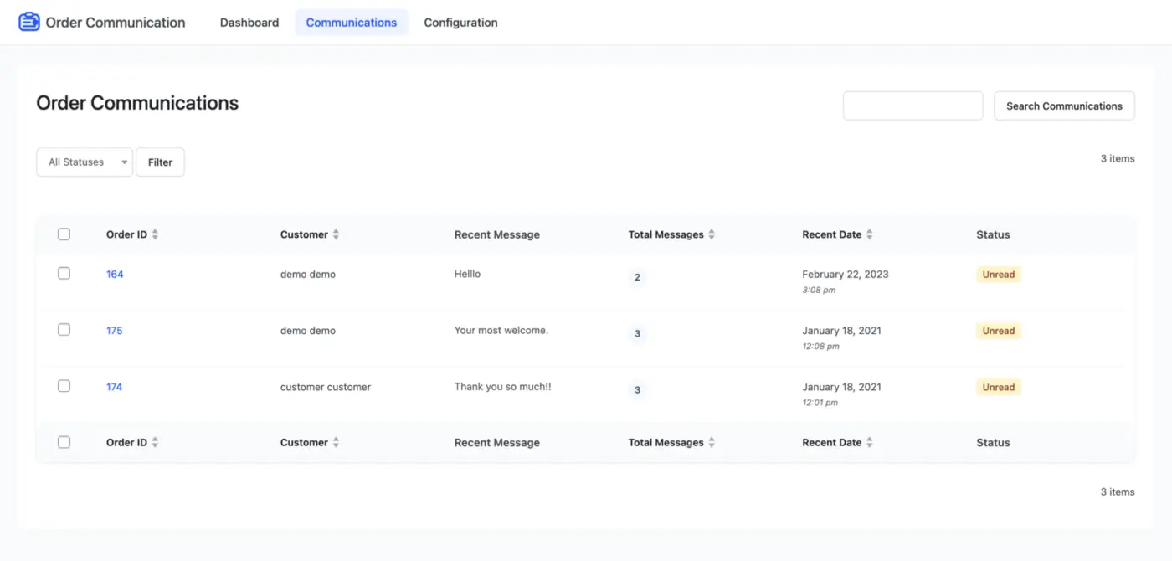
Task: Check the select-all checkbox in the header
Action: pyautogui.click(x=64, y=234)
